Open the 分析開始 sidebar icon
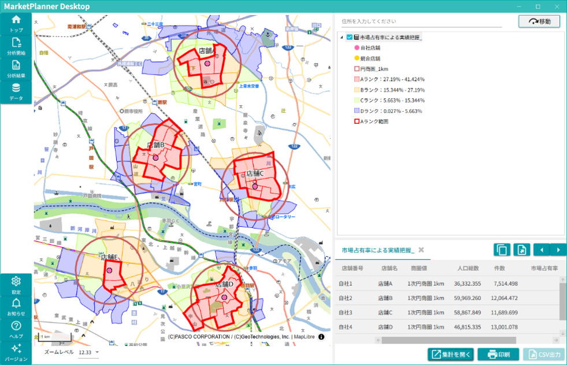 (16, 47)
